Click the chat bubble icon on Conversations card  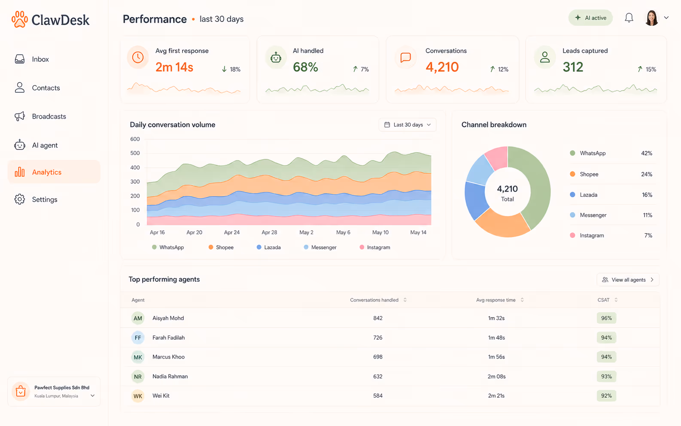point(406,57)
